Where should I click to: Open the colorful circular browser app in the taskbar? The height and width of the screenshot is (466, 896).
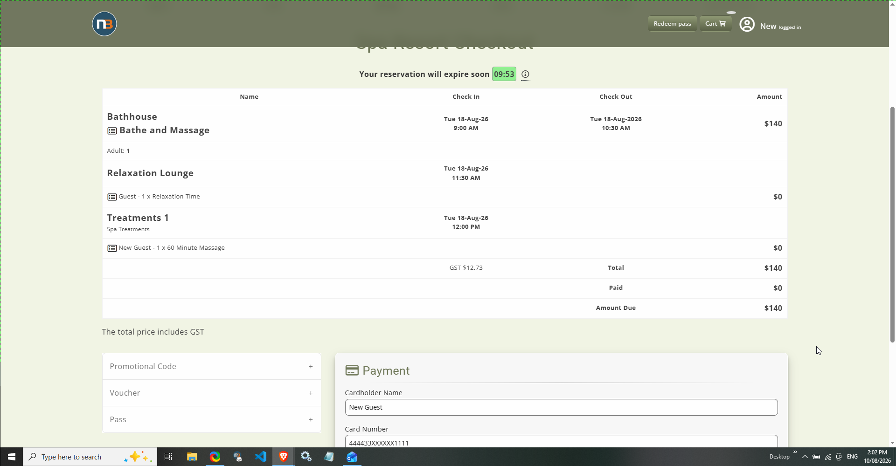215,457
